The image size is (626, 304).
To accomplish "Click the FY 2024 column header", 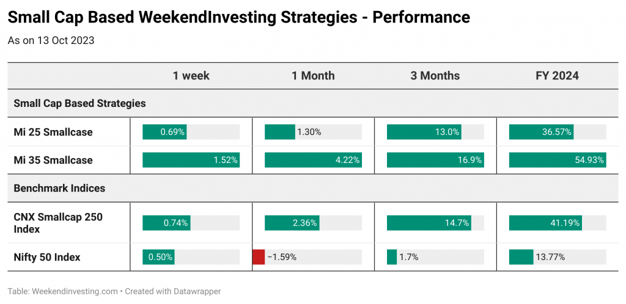I will tap(557, 76).
